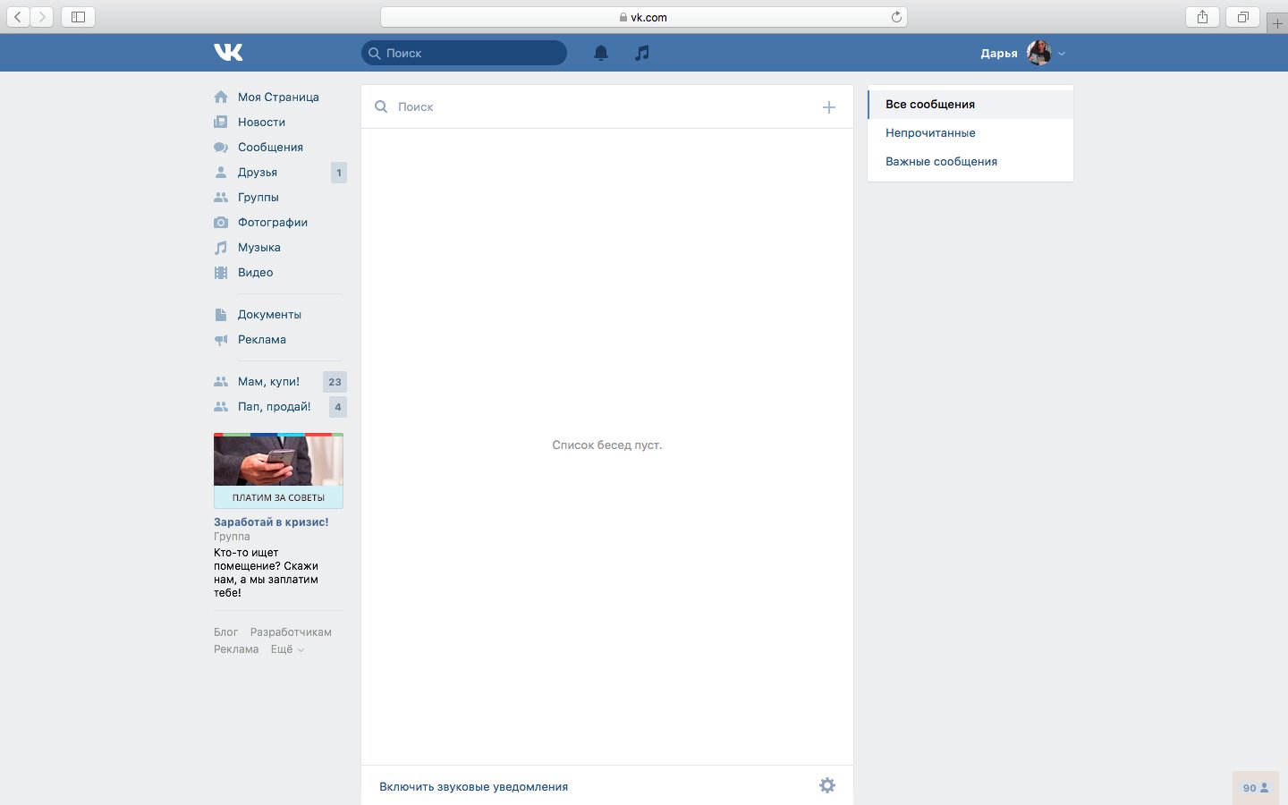Show all tabs in Safari

click(1242, 16)
